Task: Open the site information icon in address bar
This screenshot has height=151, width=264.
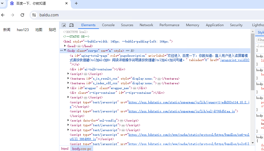Action: (x=34, y=15)
